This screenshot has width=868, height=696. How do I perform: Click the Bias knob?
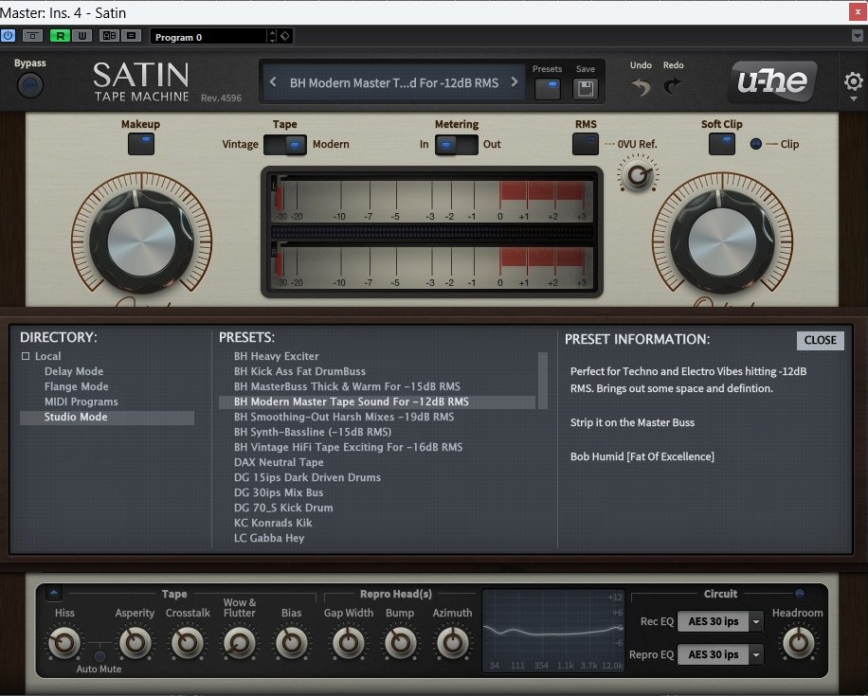click(x=292, y=642)
